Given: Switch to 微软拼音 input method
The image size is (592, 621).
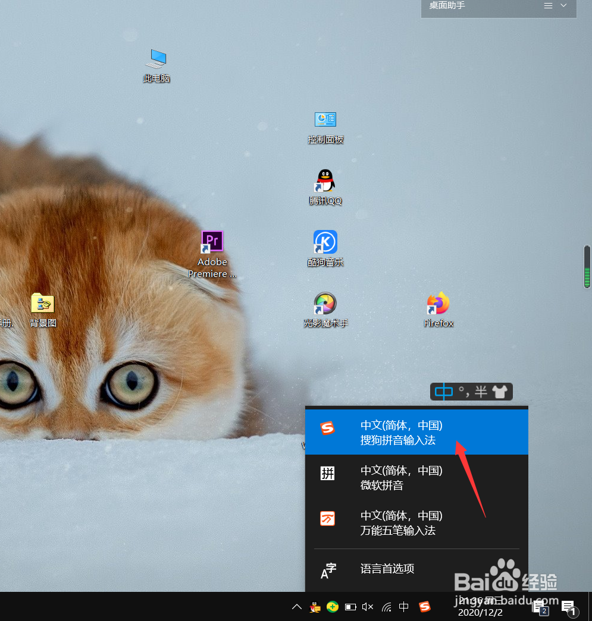Looking at the screenshot, I should (x=416, y=477).
